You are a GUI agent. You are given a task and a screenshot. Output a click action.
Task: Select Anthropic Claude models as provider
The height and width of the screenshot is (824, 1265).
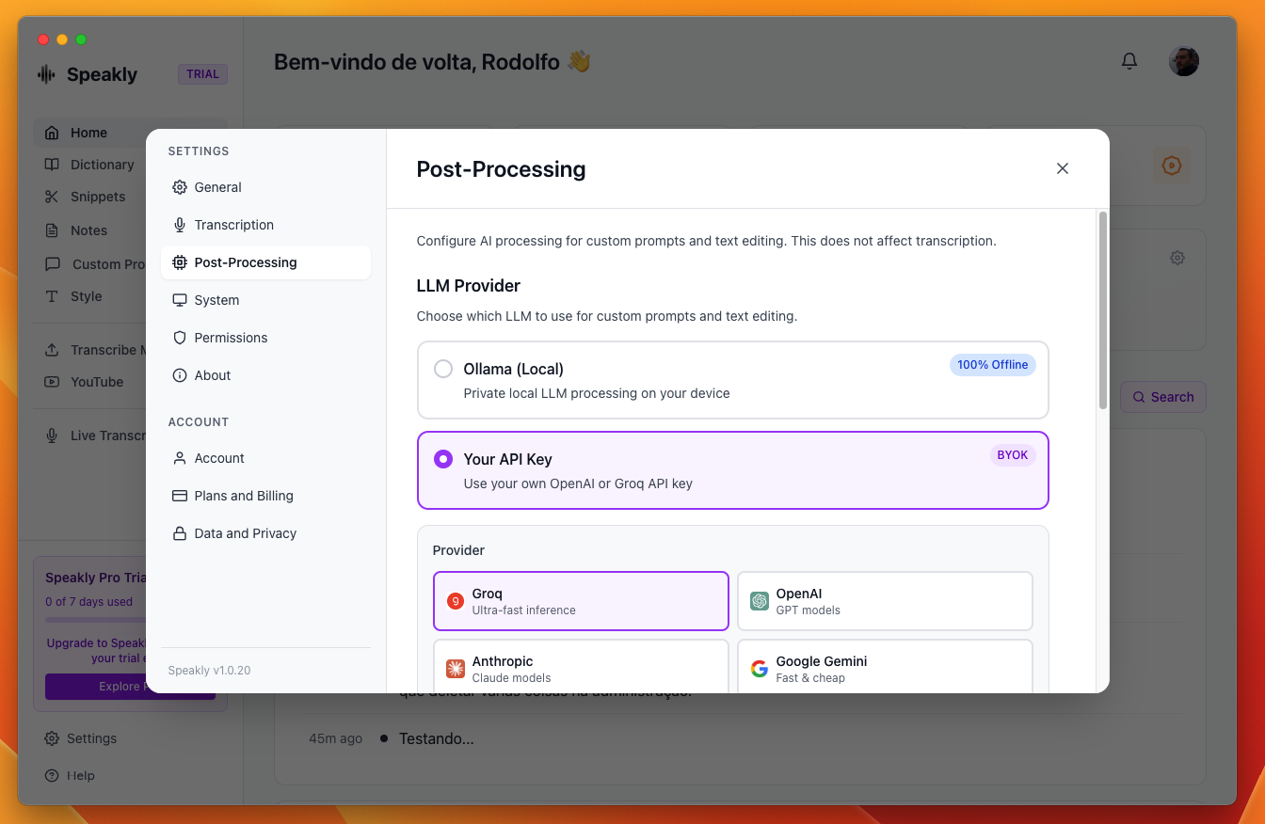(581, 668)
